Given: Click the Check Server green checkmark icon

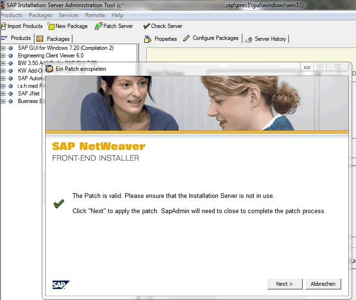Looking at the screenshot, I should point(147,26).
